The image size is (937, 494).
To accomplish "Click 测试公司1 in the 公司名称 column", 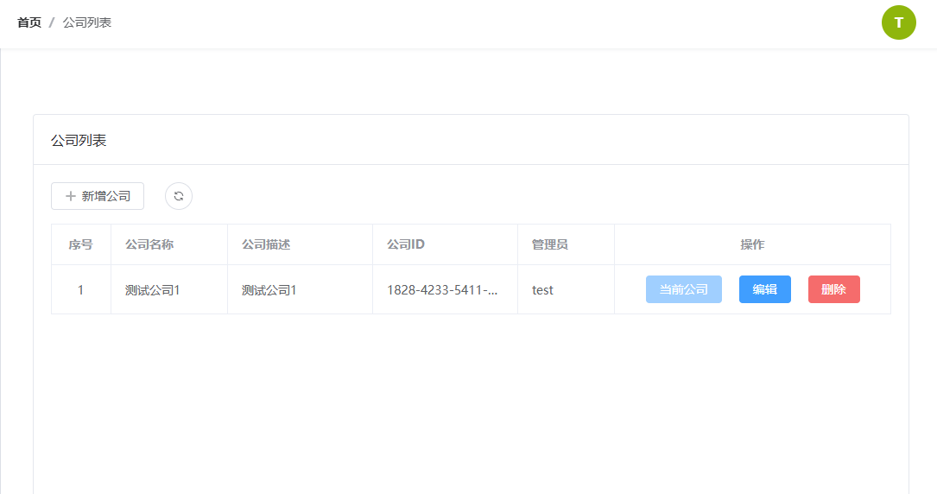I will point(152,290).
